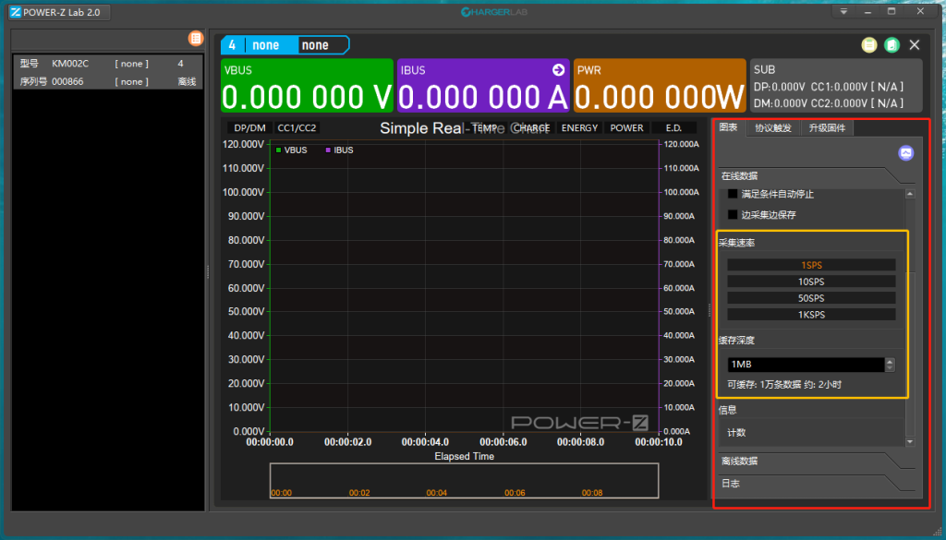Expand the 日志 section
This screenshot has height=540, width=946.
click(x=815, y=484)
